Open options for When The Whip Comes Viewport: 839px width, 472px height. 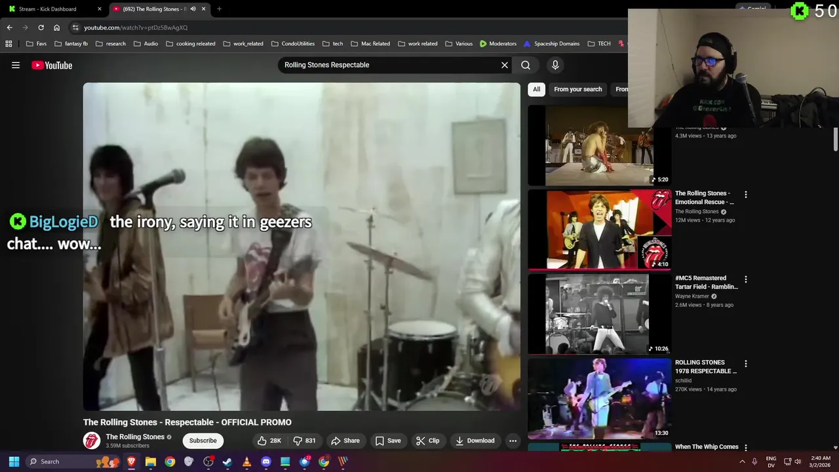coord(745,447)
